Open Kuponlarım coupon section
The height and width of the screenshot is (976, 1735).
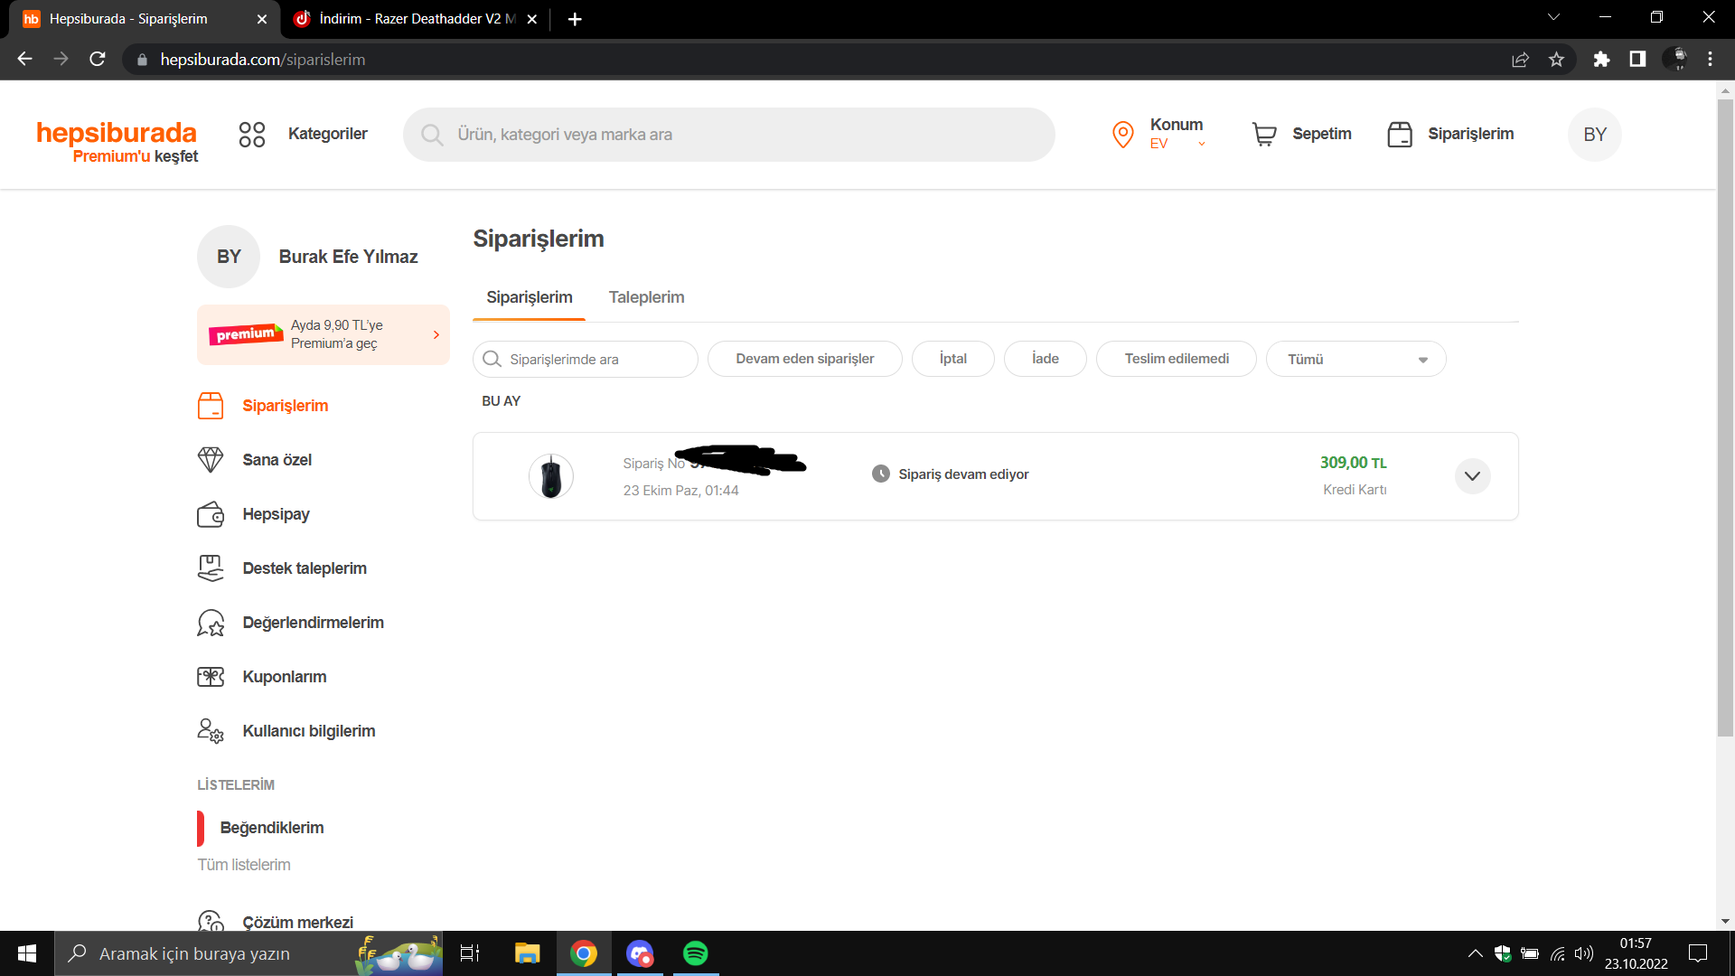[284, 677]
